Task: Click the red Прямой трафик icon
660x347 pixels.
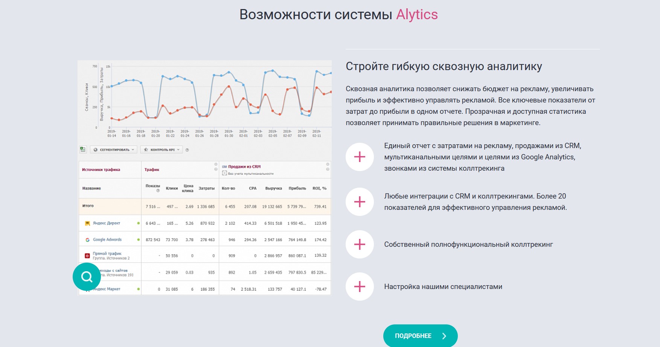Action: [87, 256]
